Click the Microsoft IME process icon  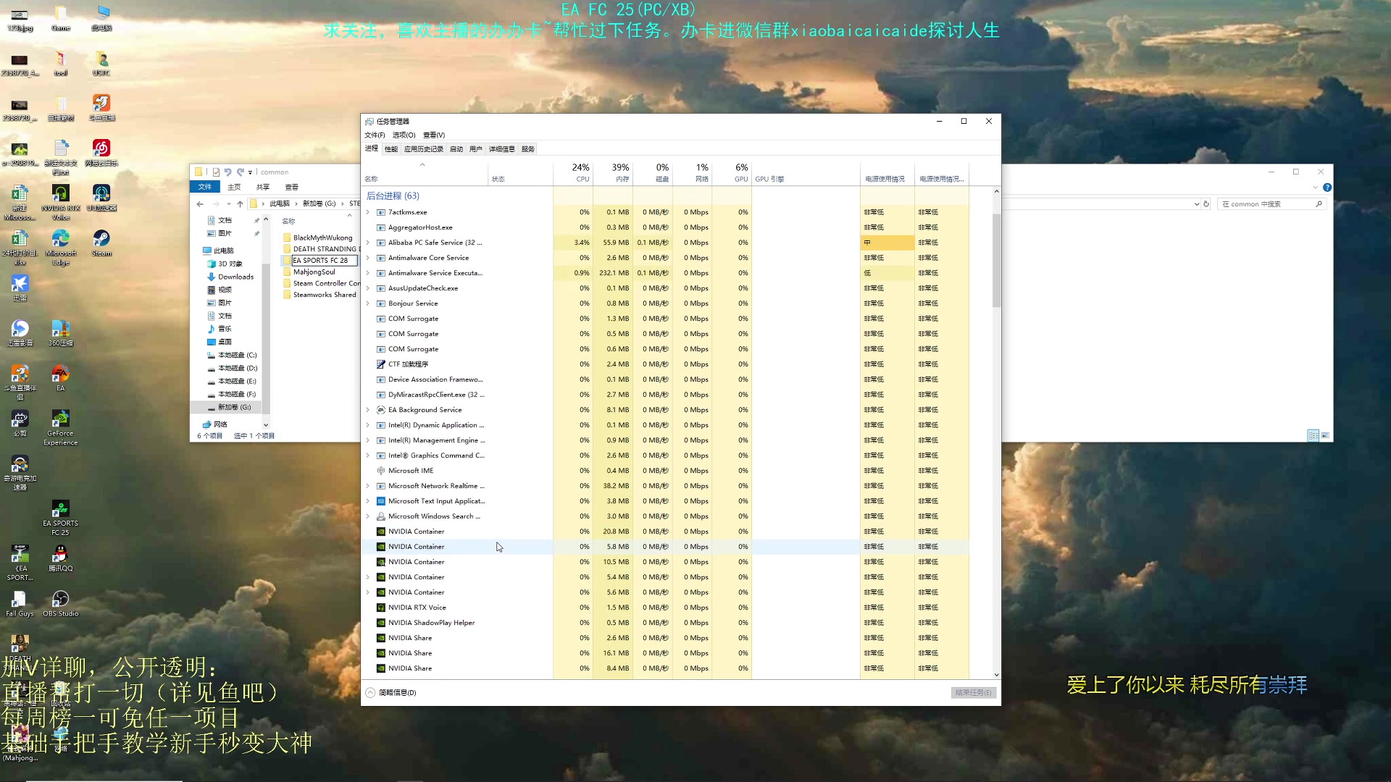point(381,471)
